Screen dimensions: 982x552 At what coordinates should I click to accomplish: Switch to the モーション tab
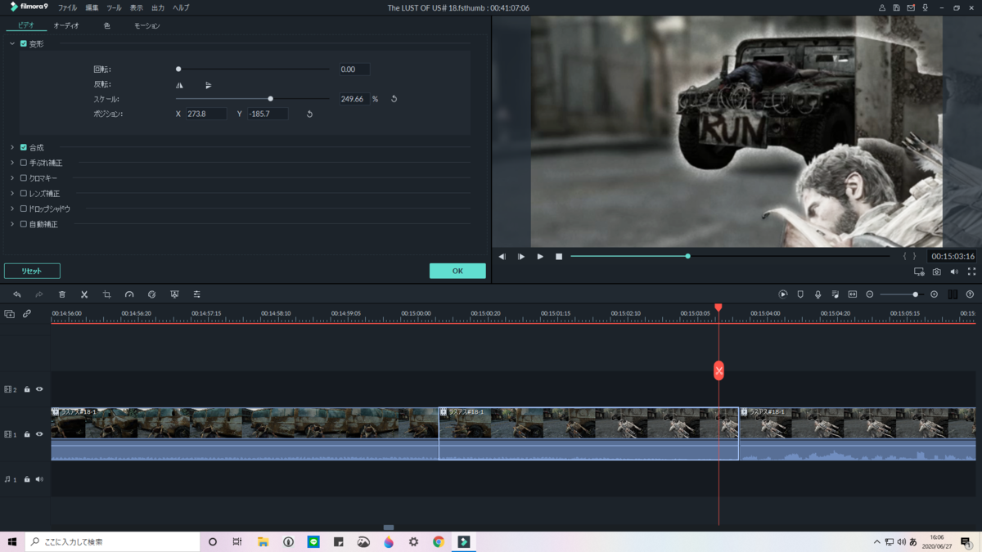147,26
